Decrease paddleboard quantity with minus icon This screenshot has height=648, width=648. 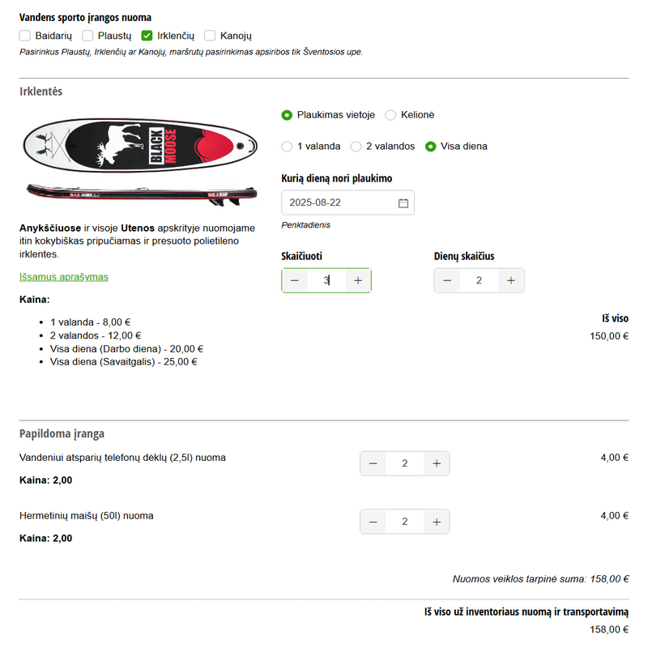click(x=294, y=280)
